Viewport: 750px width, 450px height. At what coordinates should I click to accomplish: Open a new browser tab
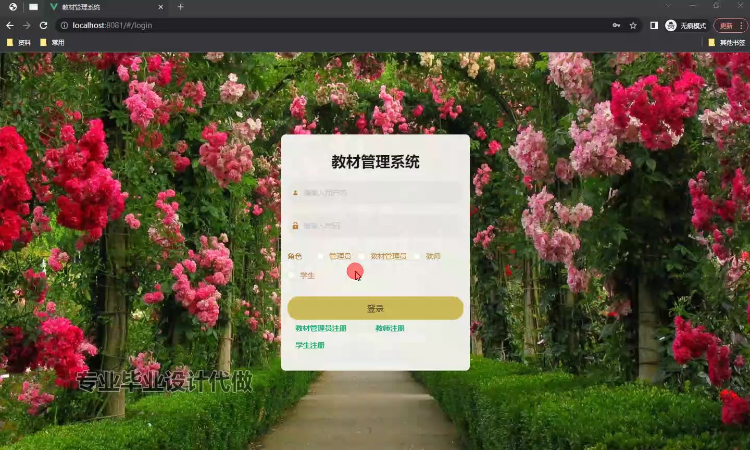pyautogui.click(x=181, y=7)
